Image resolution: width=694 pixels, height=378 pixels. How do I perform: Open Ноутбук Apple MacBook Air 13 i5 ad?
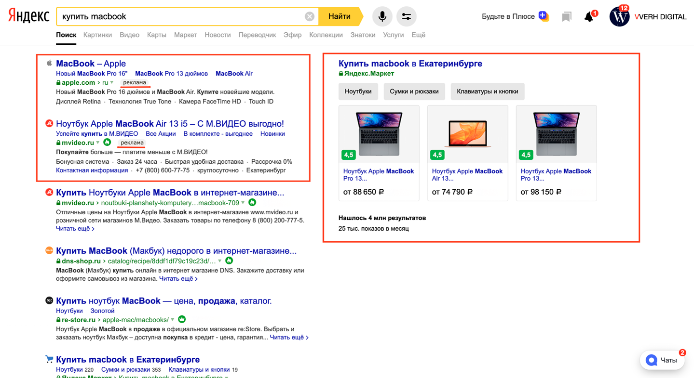(x=170, y=124)
